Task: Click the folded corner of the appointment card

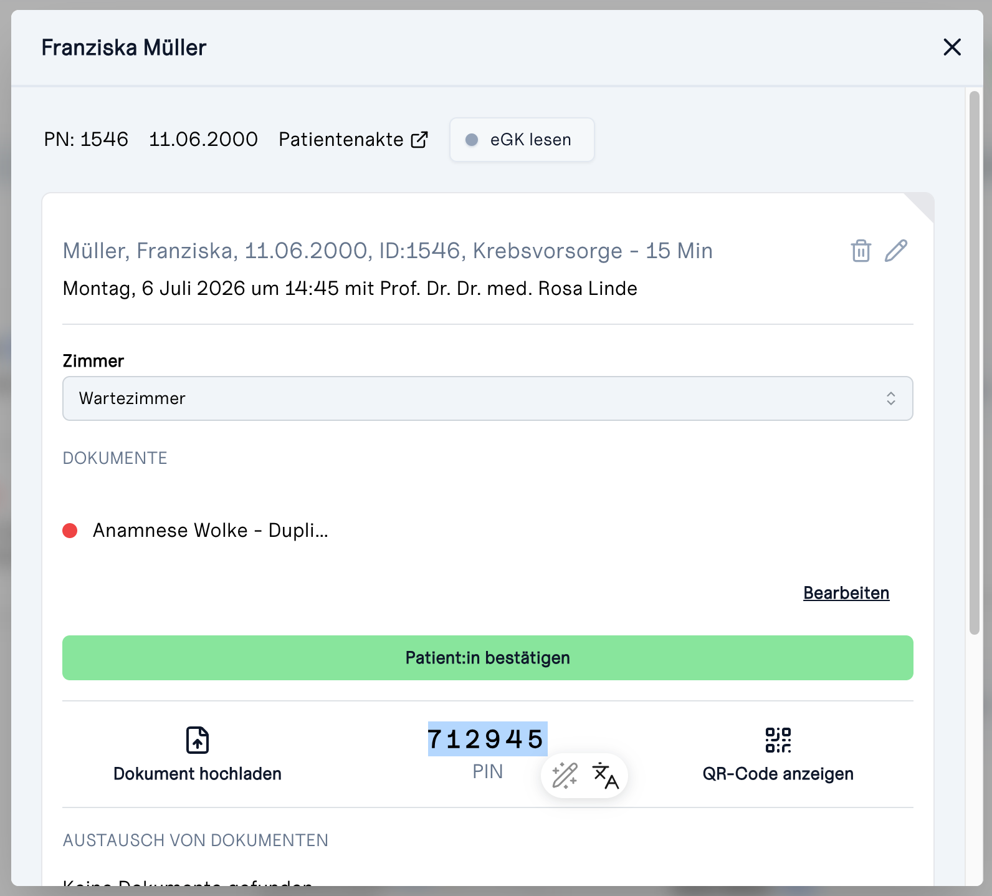Action: (923, 205)
